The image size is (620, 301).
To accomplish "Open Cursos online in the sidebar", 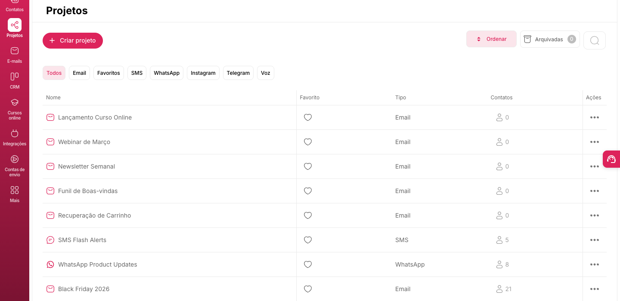I will (x=15, y=109).
